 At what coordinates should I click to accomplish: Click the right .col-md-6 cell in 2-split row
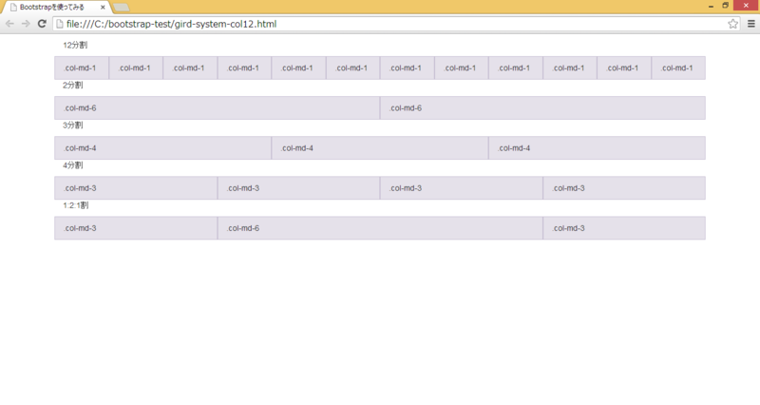[542, 108]
